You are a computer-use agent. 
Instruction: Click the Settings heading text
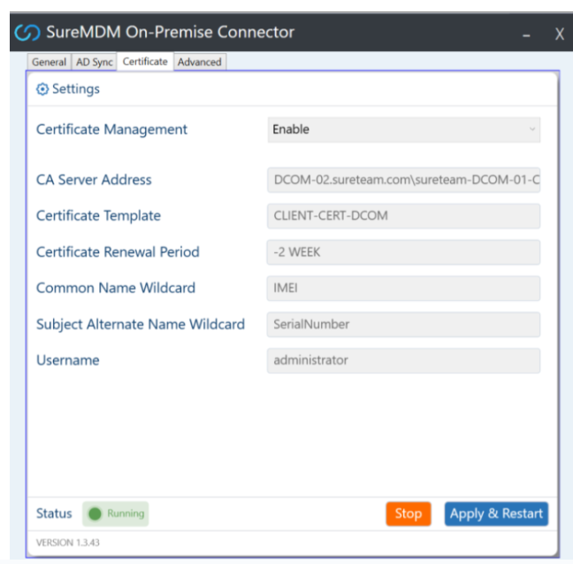point(76,89)
